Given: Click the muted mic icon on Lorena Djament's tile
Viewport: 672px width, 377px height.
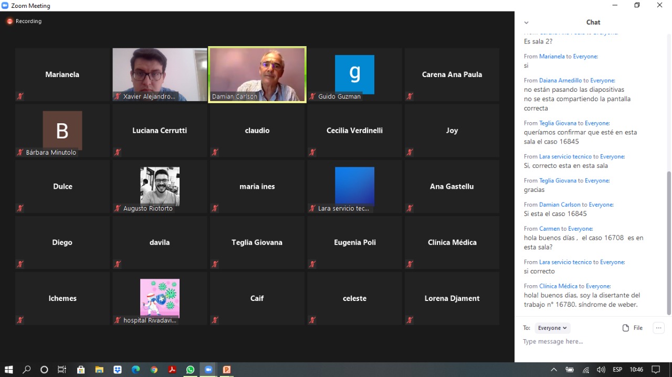Looking at the screenshot, I should click(410, 320).
